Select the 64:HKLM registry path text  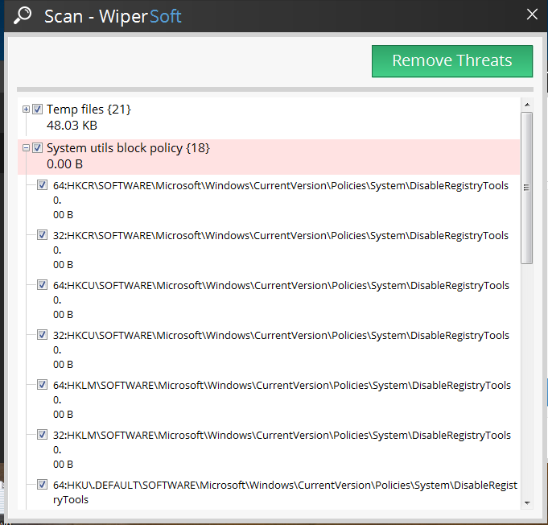[282, 386]
